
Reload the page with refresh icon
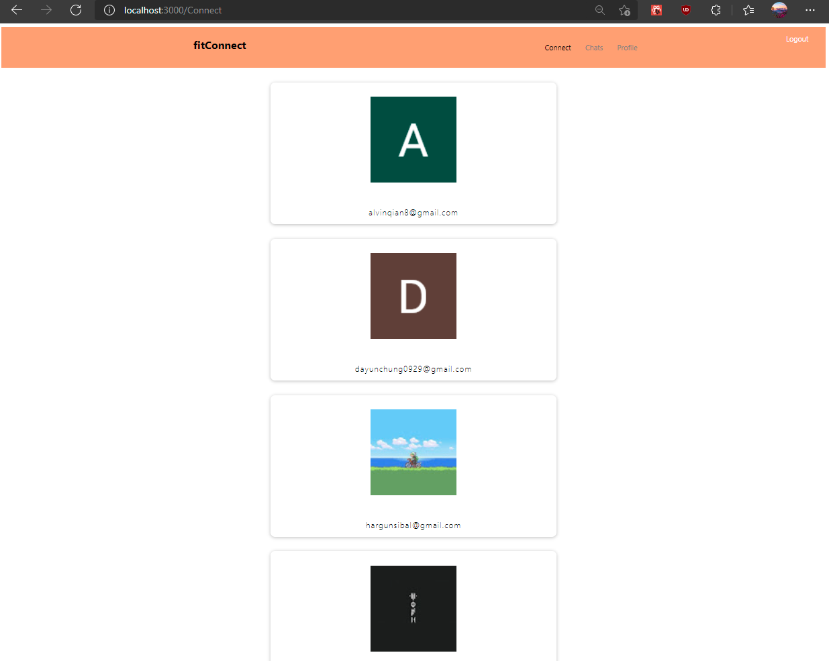76,10
